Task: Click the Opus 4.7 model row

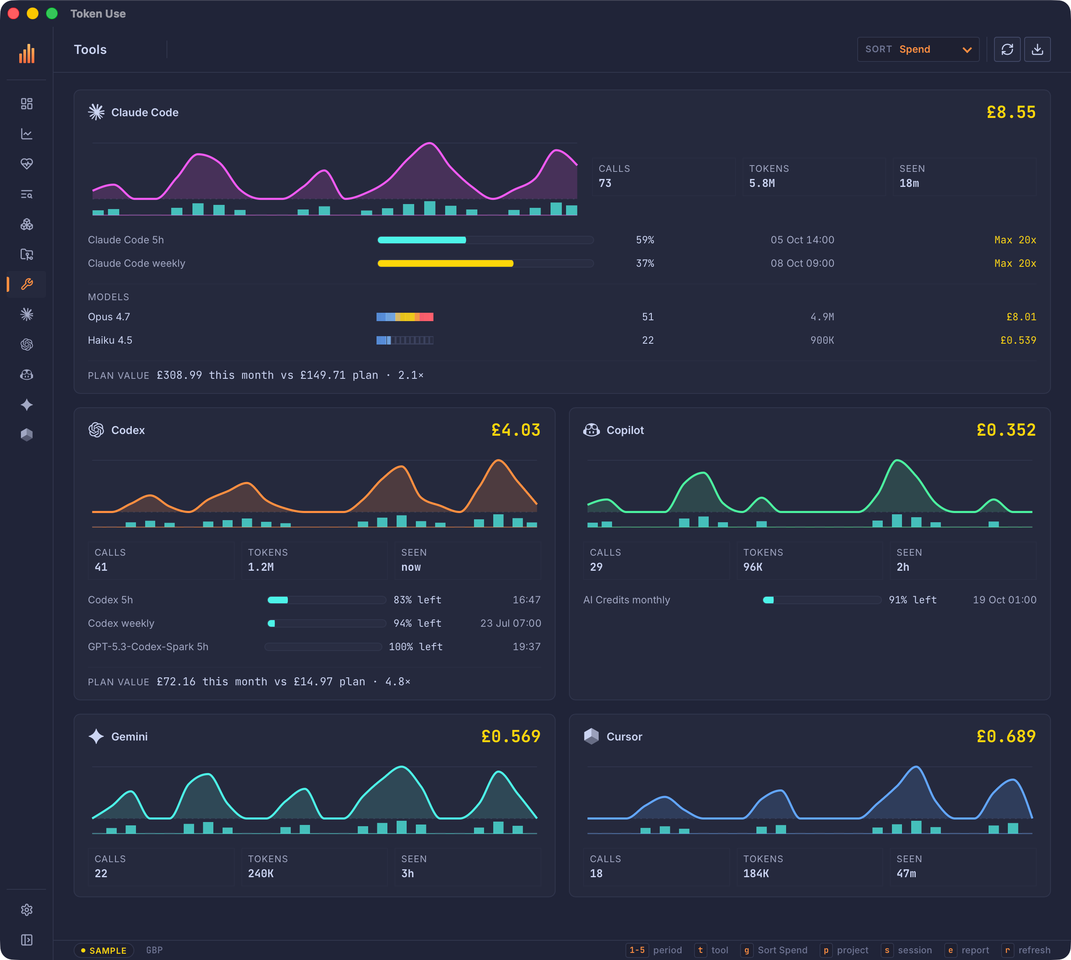Action: tap(562, 317)
